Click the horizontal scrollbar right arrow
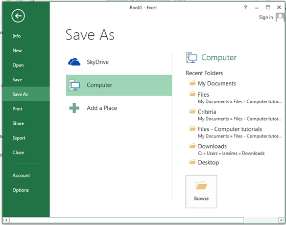Viewport: 286px width, 225px height. [281, 220]
